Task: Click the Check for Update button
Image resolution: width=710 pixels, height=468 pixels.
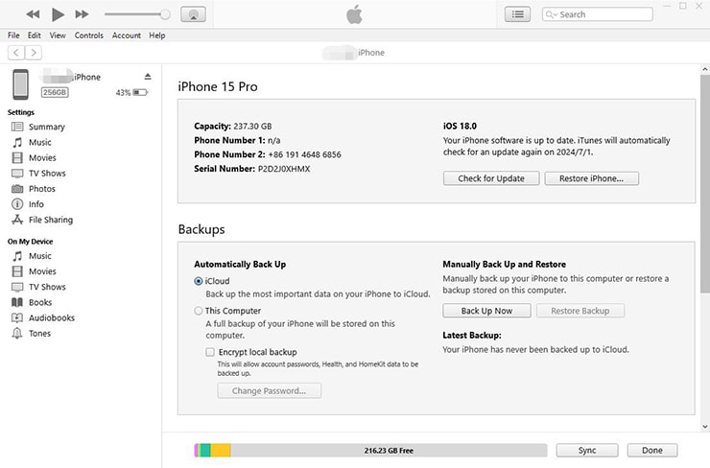Action: (489, 178)
